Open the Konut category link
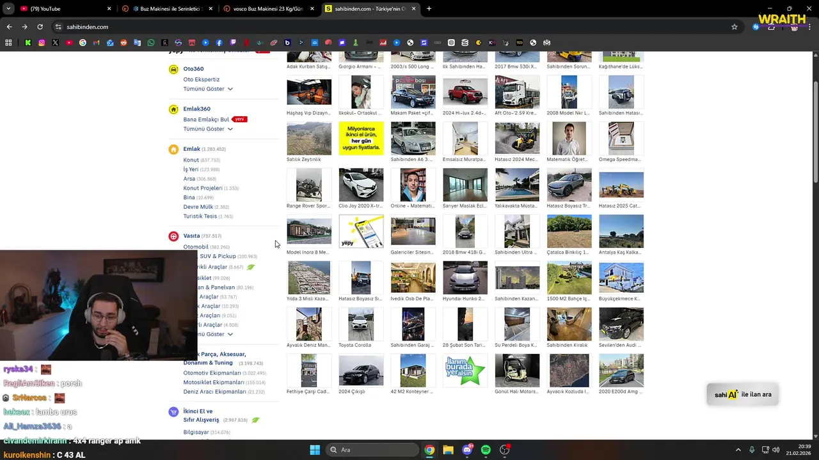 coord(191,160)
